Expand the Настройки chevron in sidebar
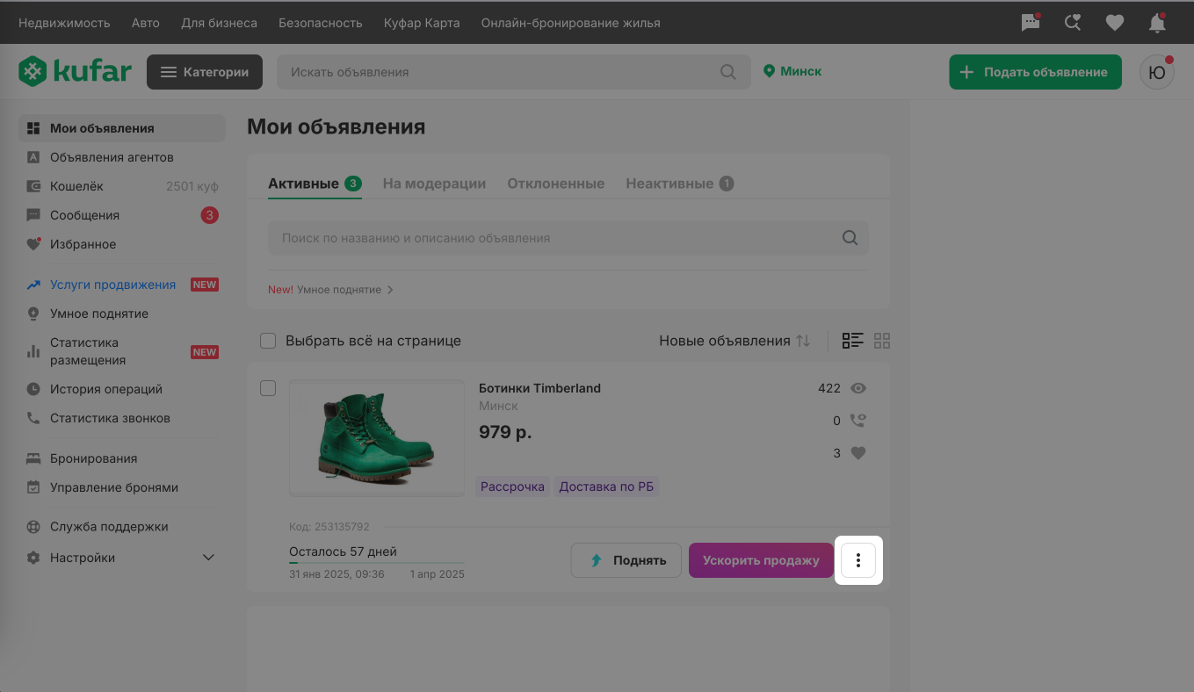1194x692 pixels. pos(208,558)
